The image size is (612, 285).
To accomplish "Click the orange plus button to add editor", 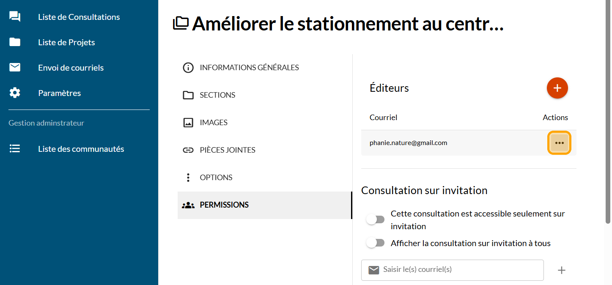I will (557, 88).
